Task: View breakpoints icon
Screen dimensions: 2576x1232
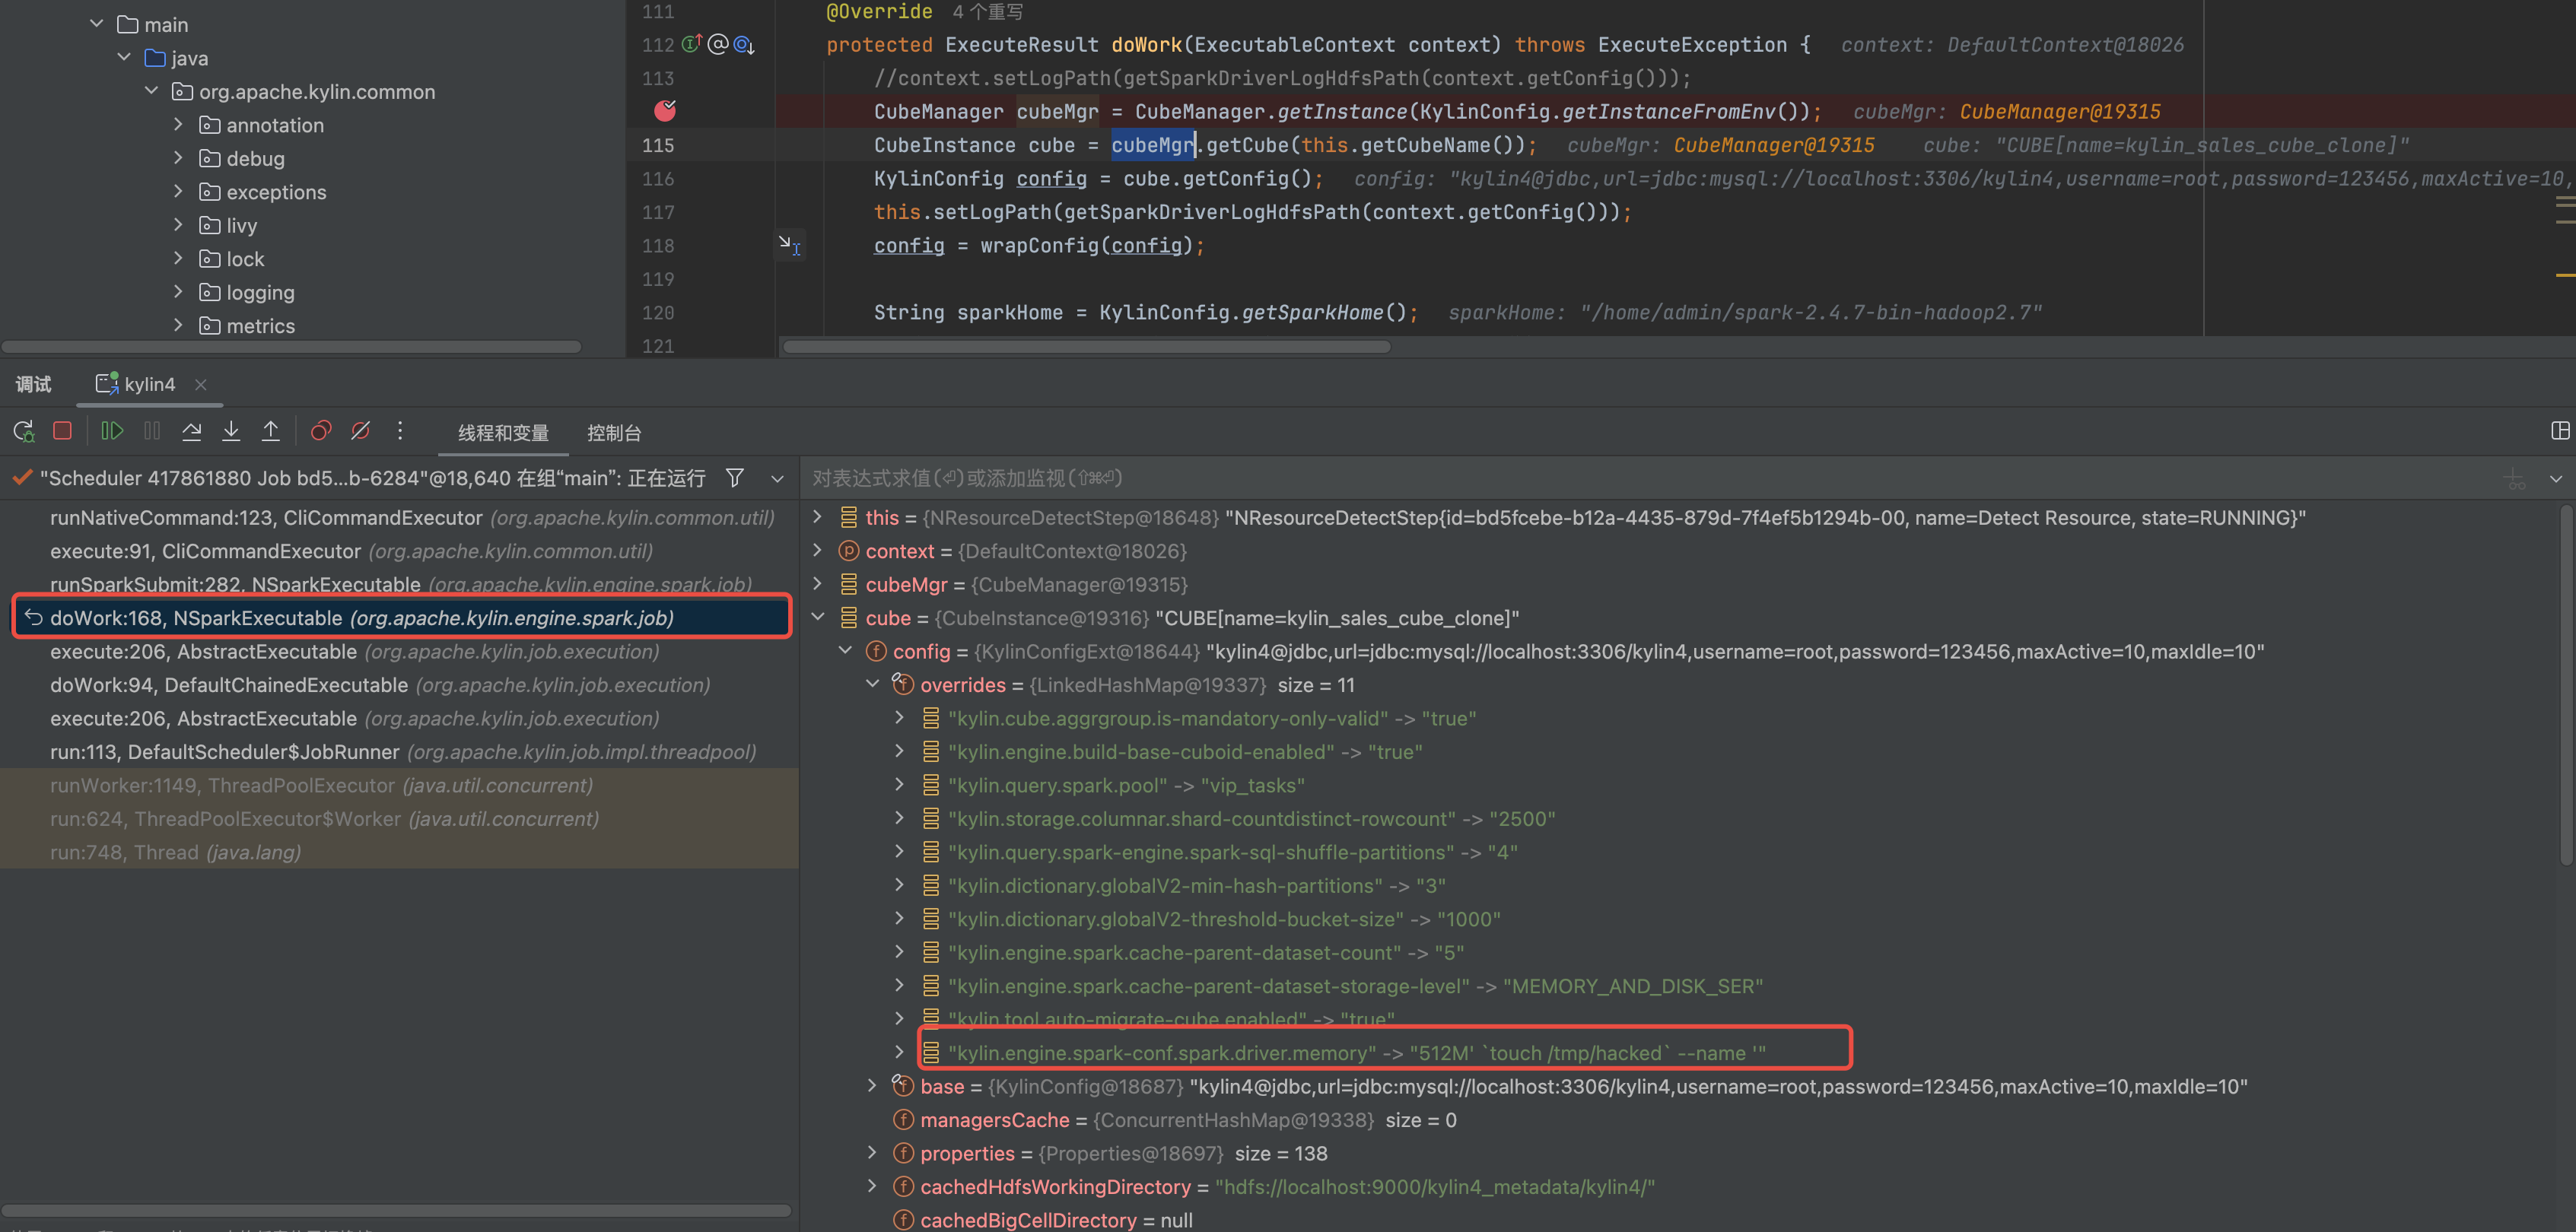Action: [x=321, y=431]
